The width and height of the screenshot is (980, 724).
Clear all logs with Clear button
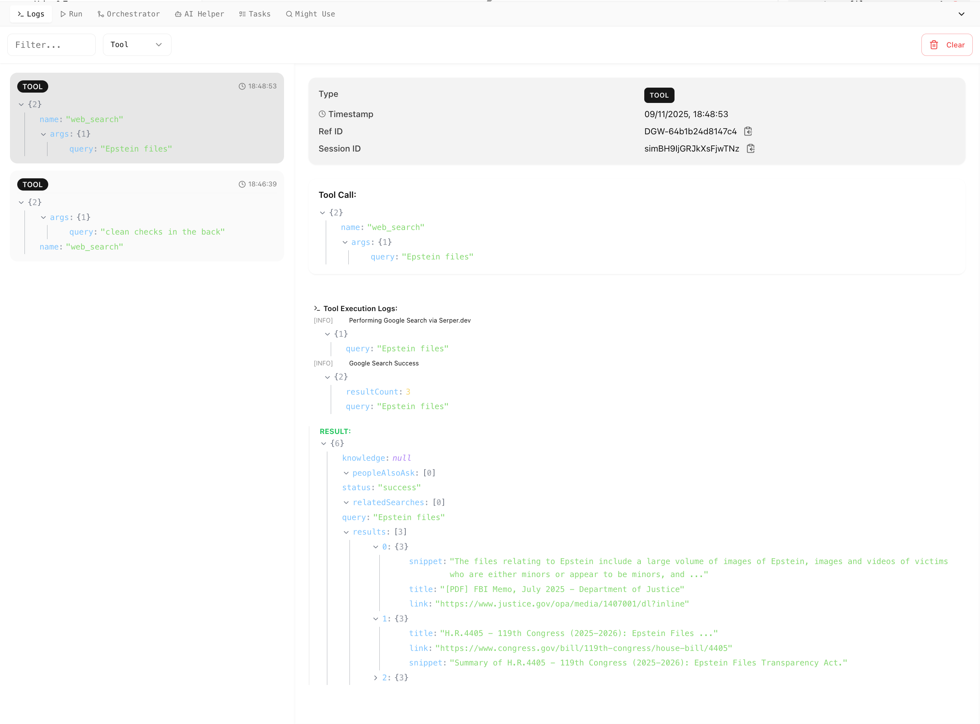tap(947, 45)
